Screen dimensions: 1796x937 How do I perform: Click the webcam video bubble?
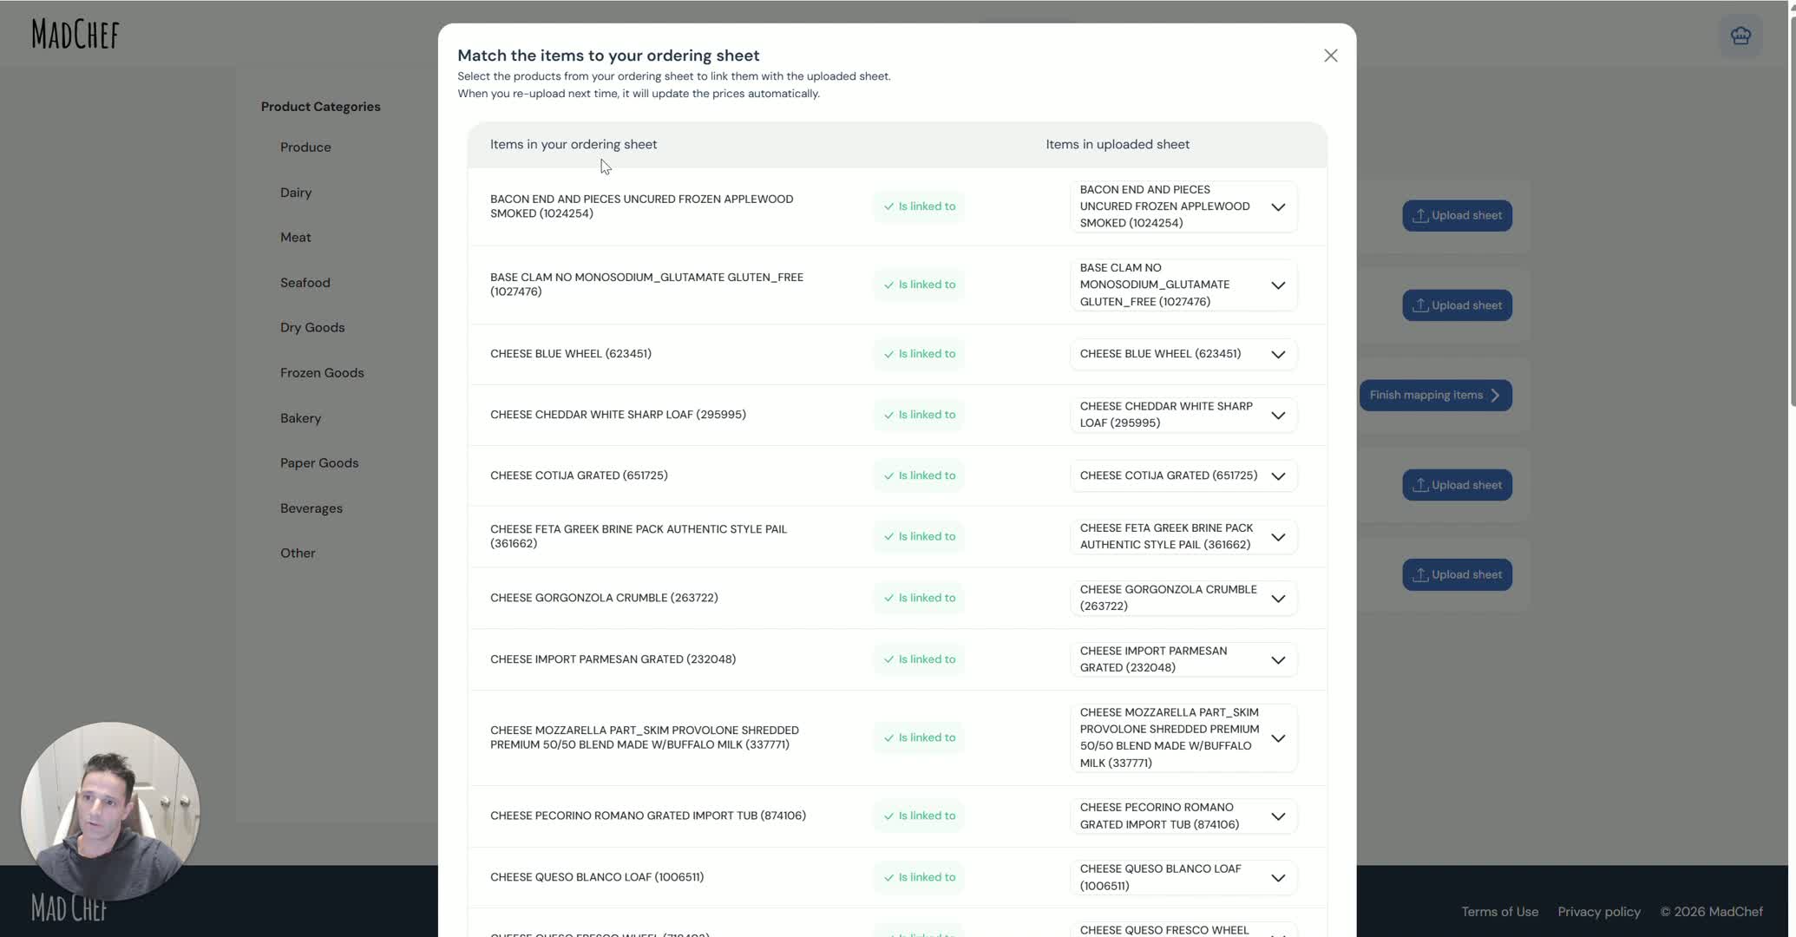point(110,811)
